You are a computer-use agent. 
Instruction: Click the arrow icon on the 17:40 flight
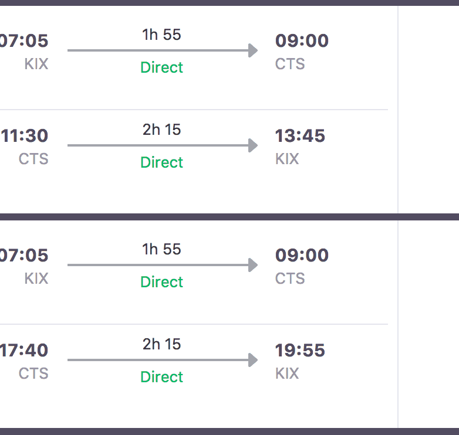pyautogui.click(x=163, y=360)
